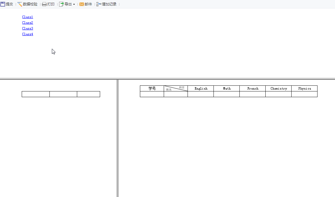Click the first cell of the left-pane table
The height and width of the screenshot is (197, 335).
click(36, 94)
